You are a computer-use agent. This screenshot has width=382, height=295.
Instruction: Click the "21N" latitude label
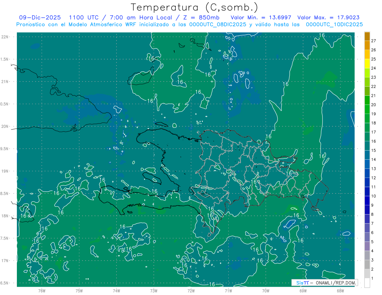pyautogui.click(x=5, y=81)
